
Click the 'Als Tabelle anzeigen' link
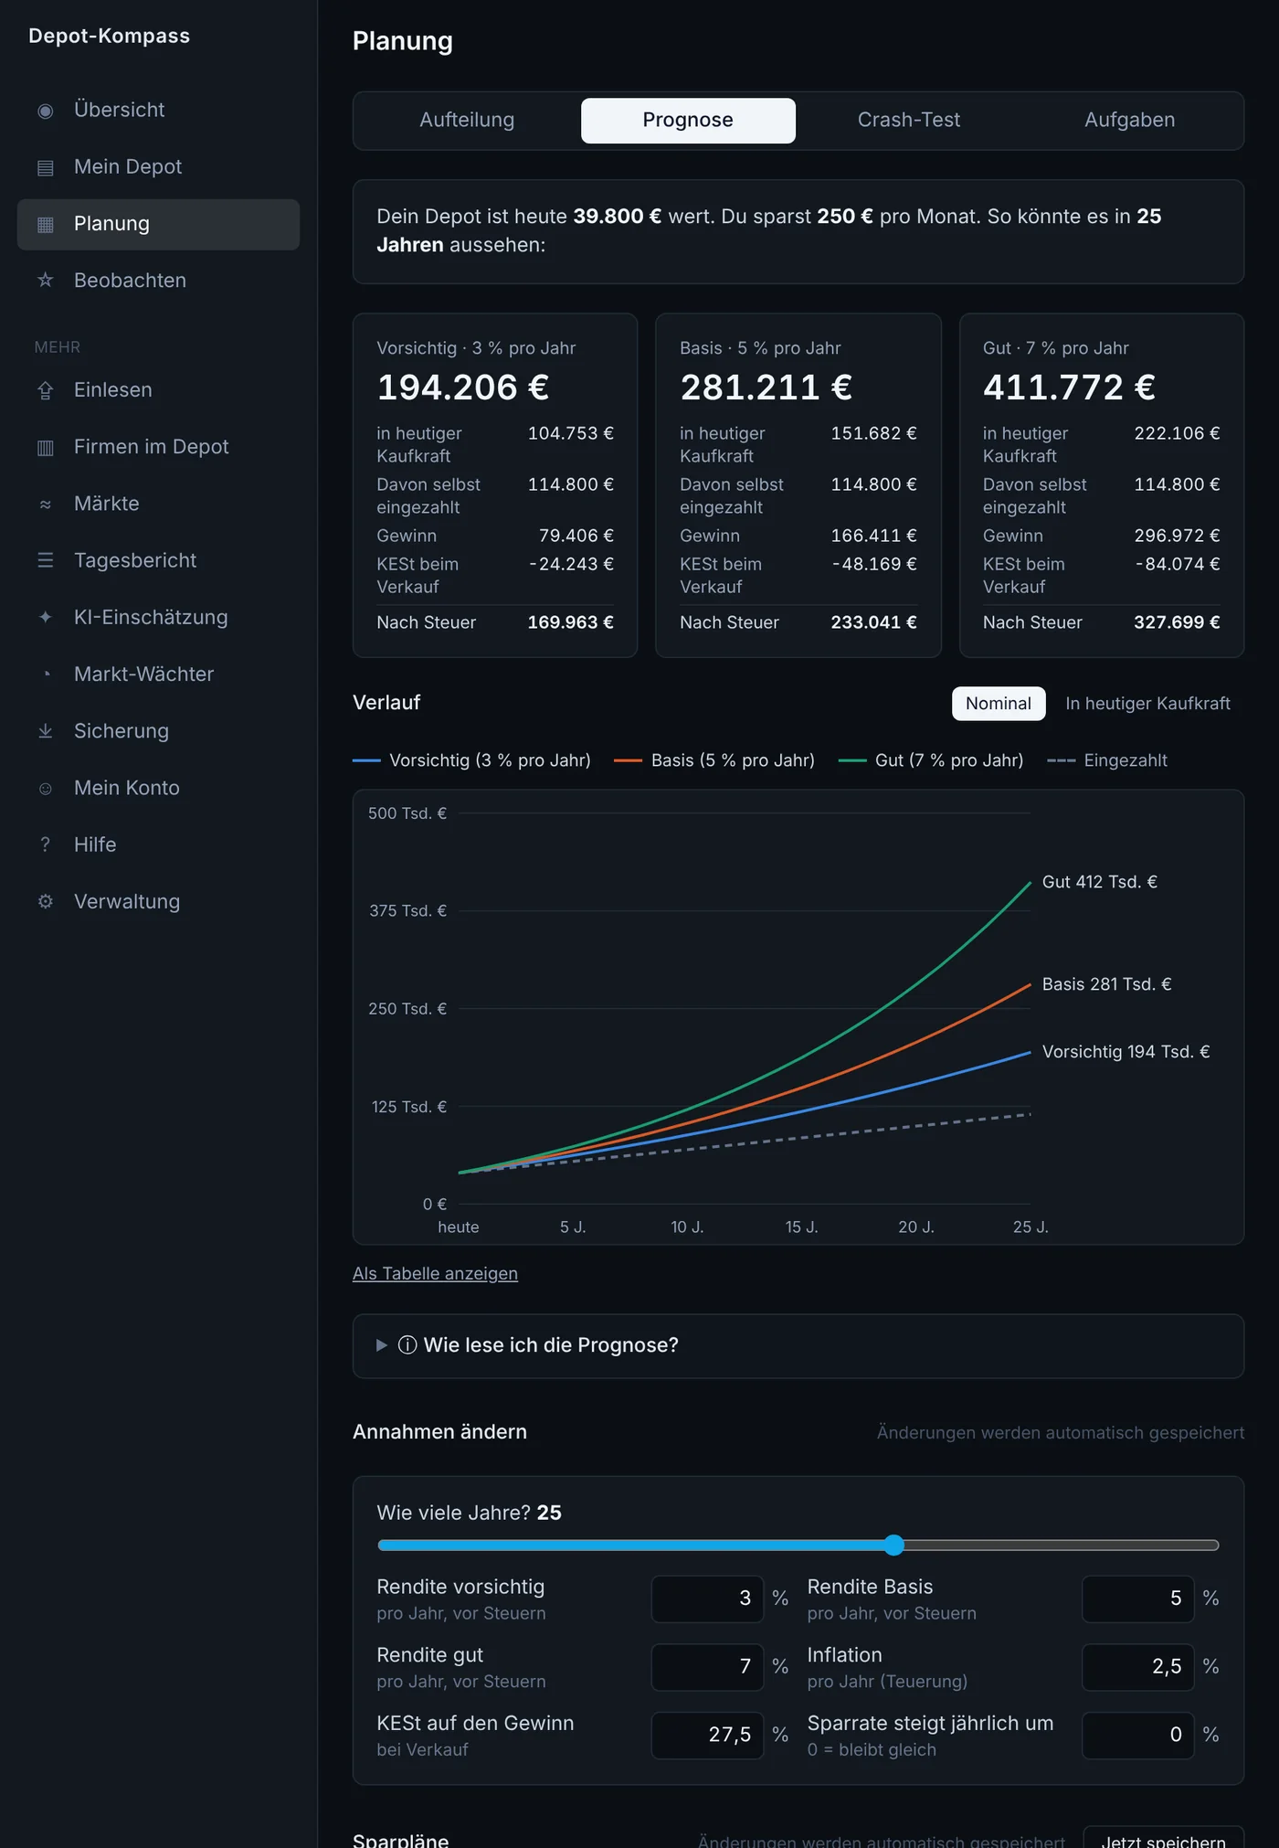pyautogui.click(x=435, y=1274)
